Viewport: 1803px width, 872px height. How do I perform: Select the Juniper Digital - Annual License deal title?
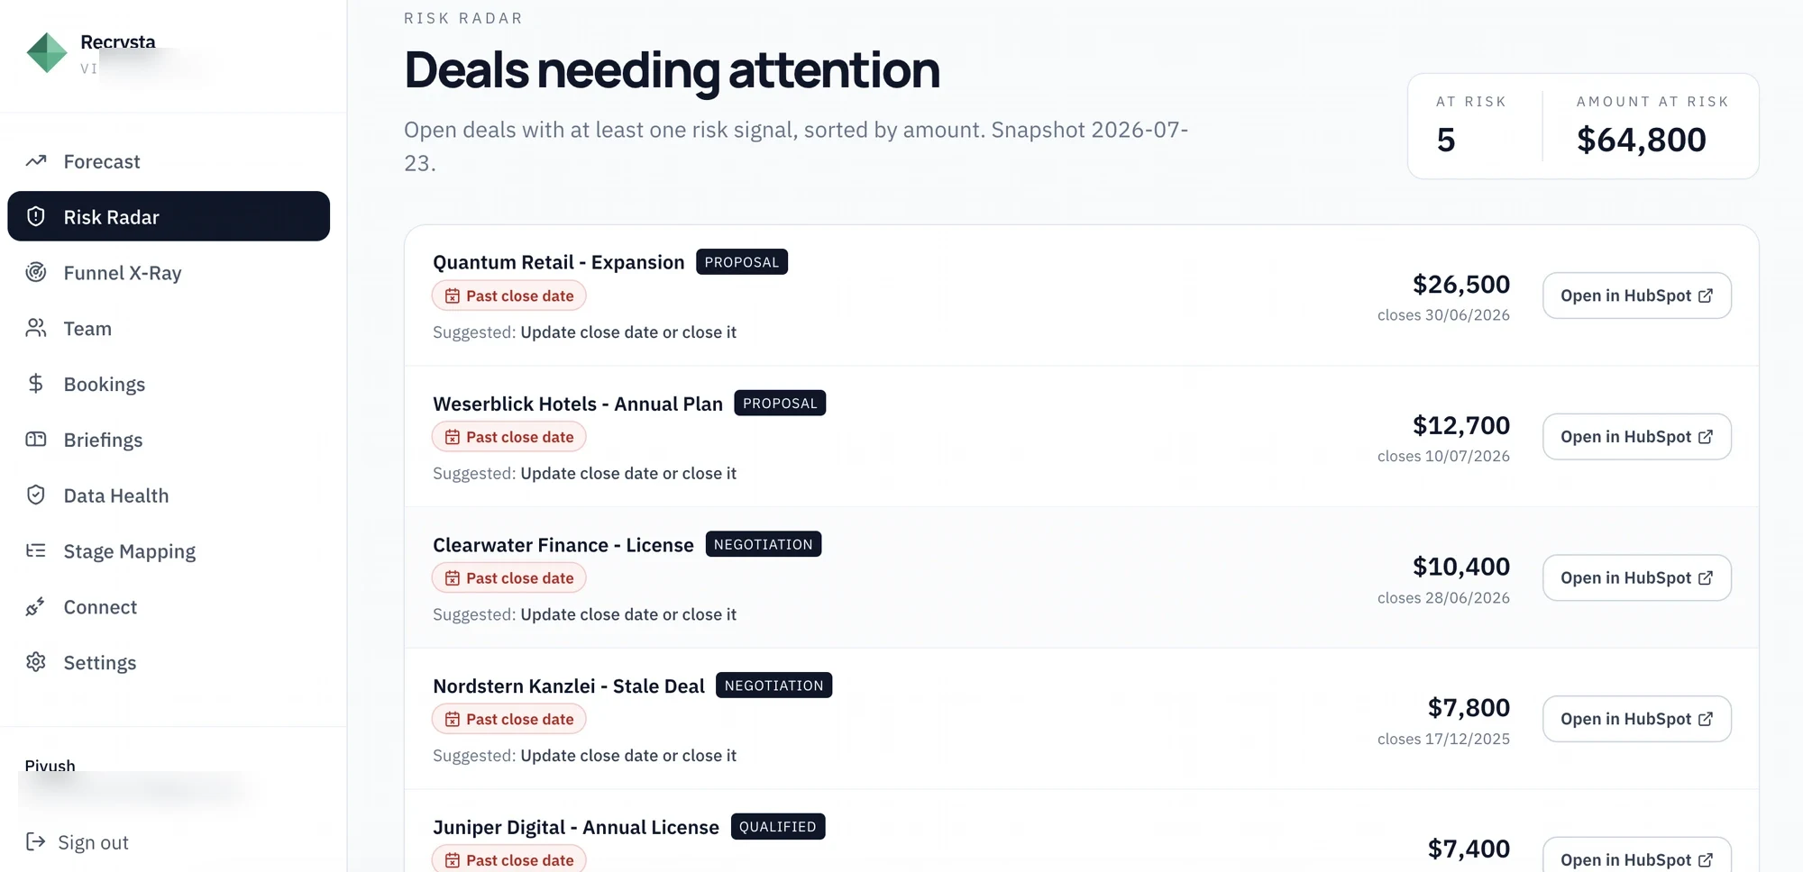576,827
